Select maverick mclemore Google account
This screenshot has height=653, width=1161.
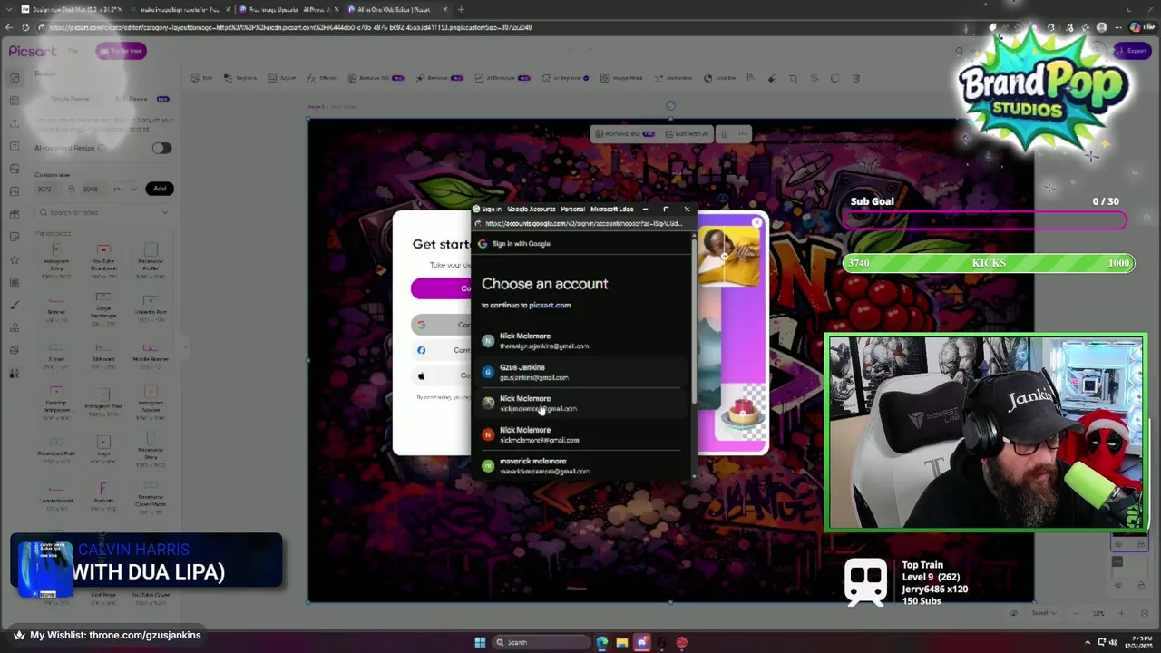[x=580, y=466]
